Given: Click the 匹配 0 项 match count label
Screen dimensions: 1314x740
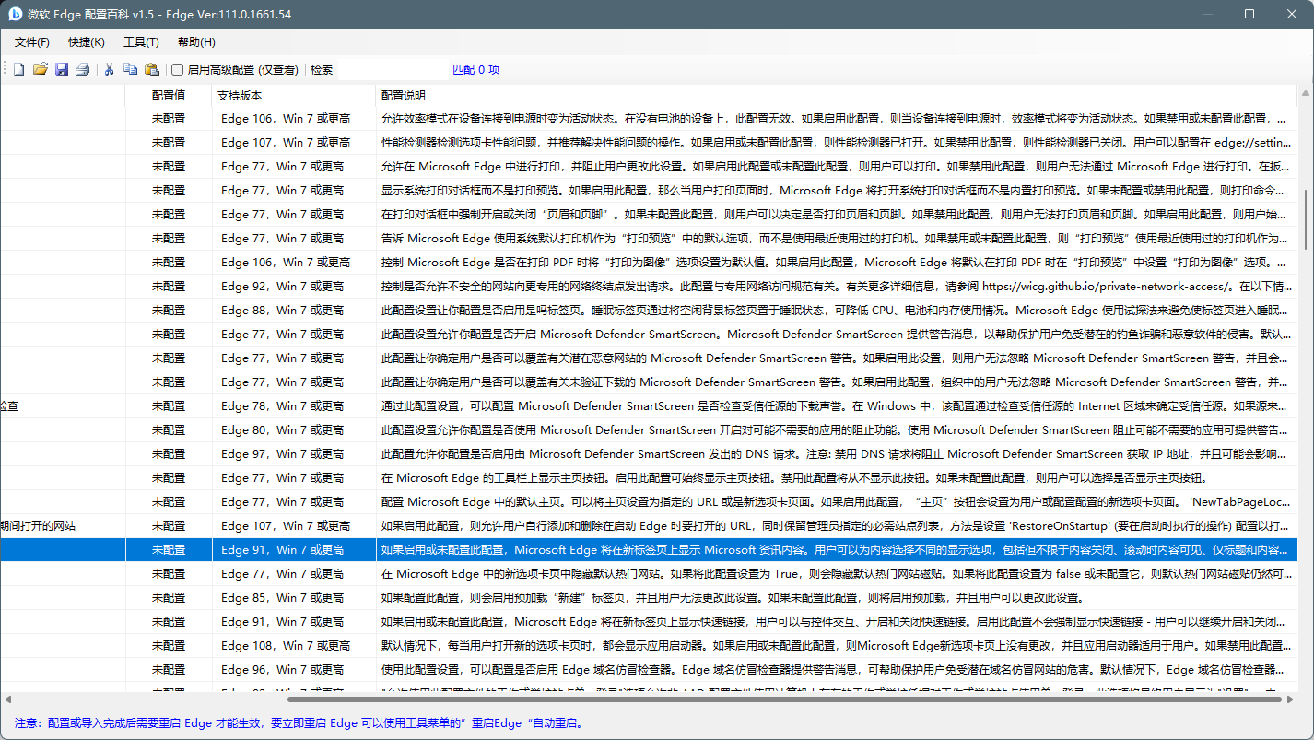Looking at the screenshot, I should click(x=476, y=69).
